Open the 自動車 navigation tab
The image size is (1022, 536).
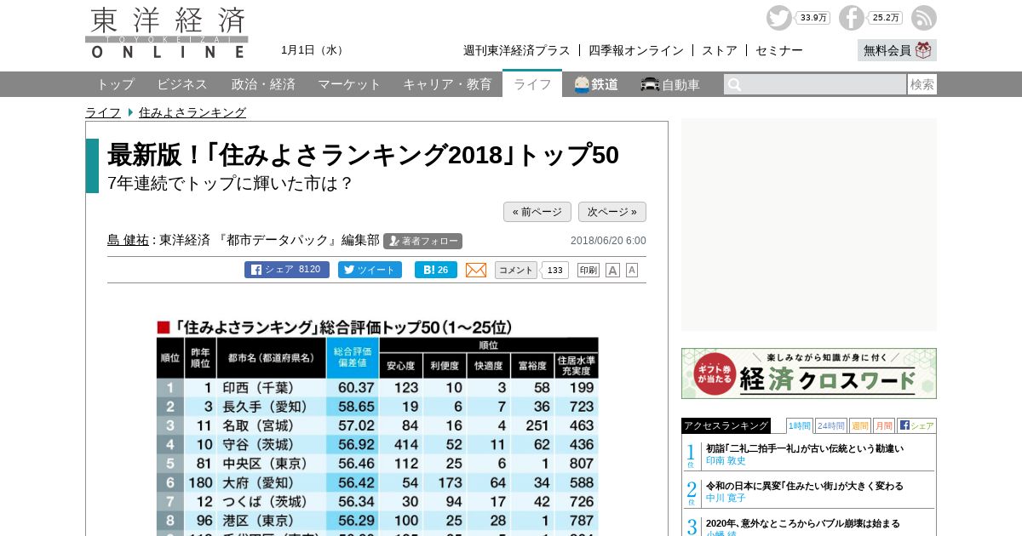(x=670, y=84)
